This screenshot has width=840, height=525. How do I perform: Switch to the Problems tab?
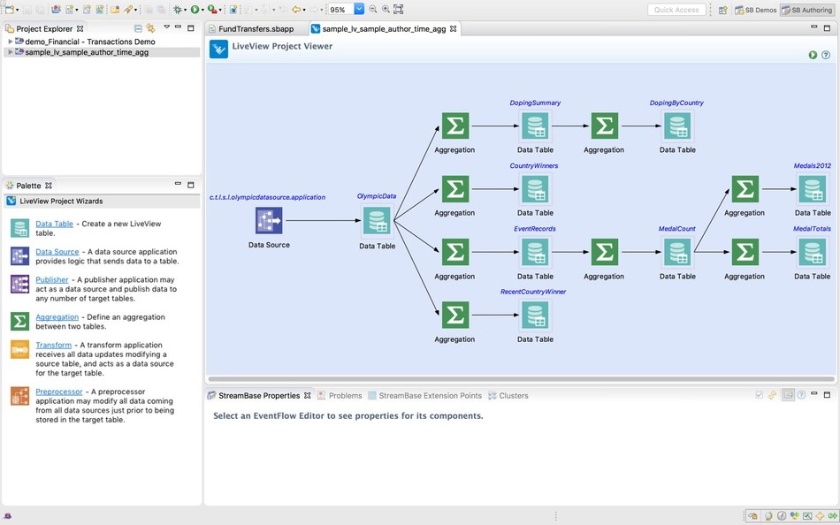tap(343, 395)
